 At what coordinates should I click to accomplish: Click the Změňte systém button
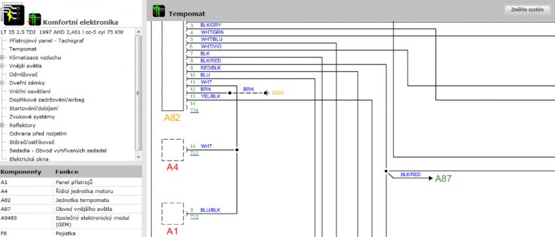527,10
